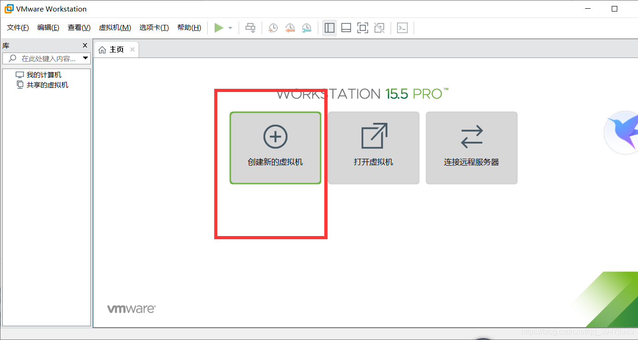Open the console view icon
This screenshot has height=340, width=638.
click(x=402, y=28)
